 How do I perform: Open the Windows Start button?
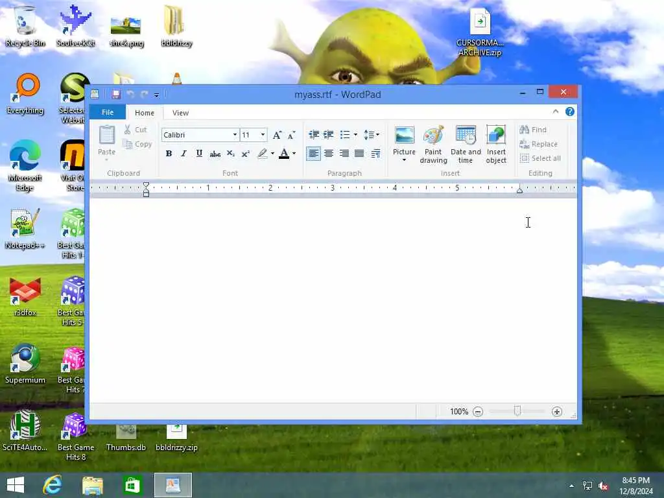[16, 485]
